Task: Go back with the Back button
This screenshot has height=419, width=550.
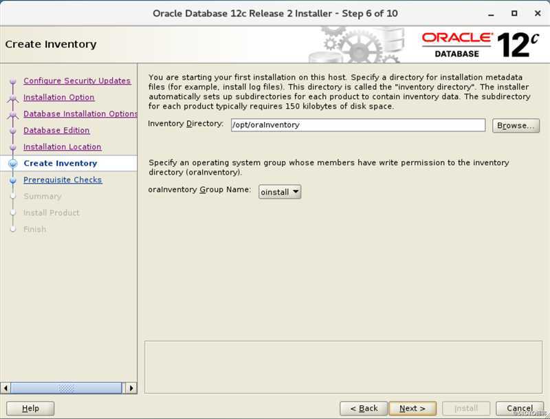Action: 364,408
